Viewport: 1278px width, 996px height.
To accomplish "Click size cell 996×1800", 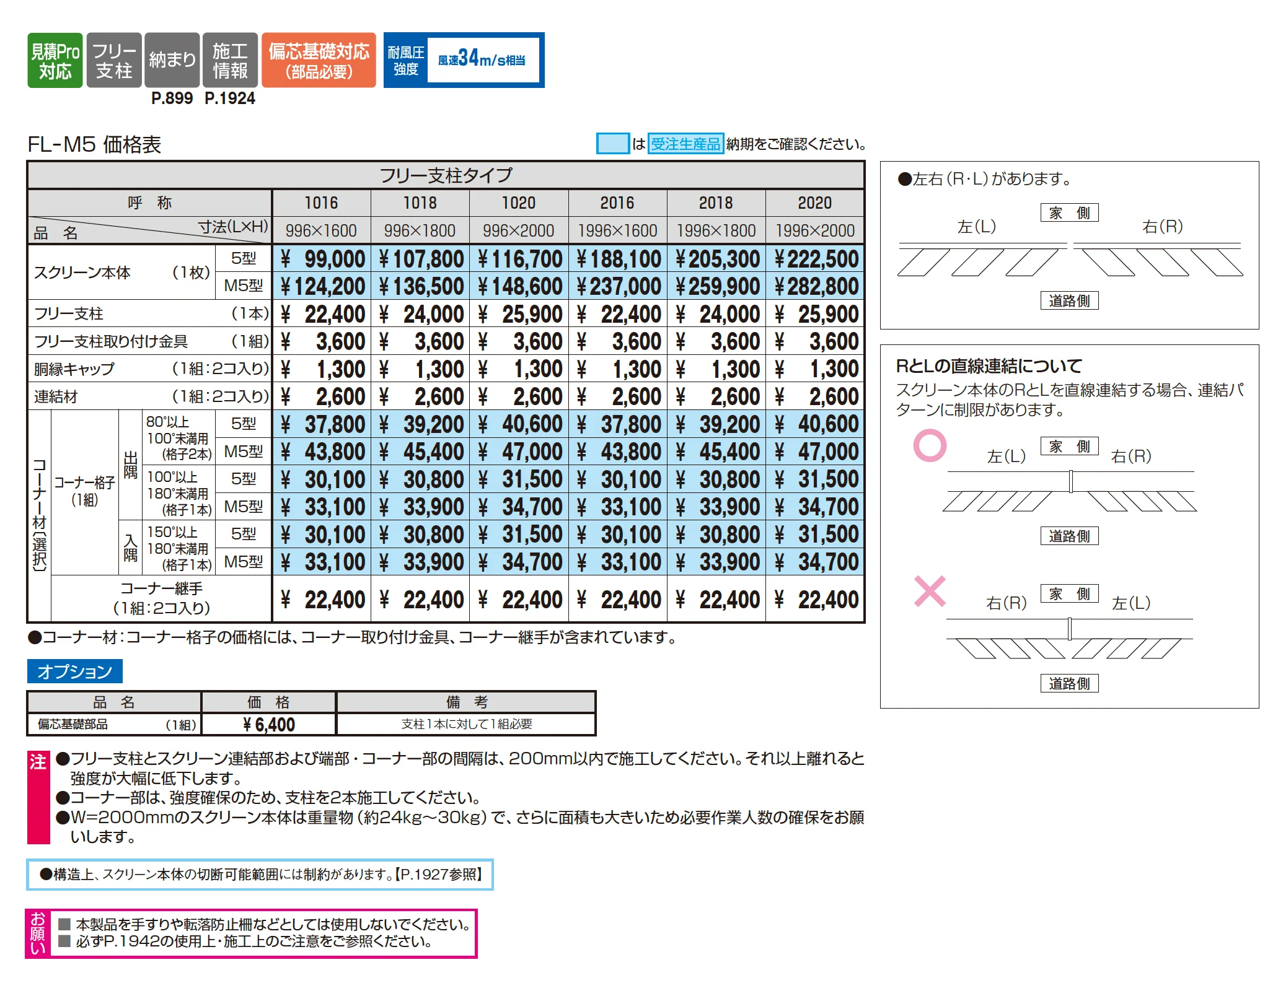I will pyautogui.click(x=420, y=230).
